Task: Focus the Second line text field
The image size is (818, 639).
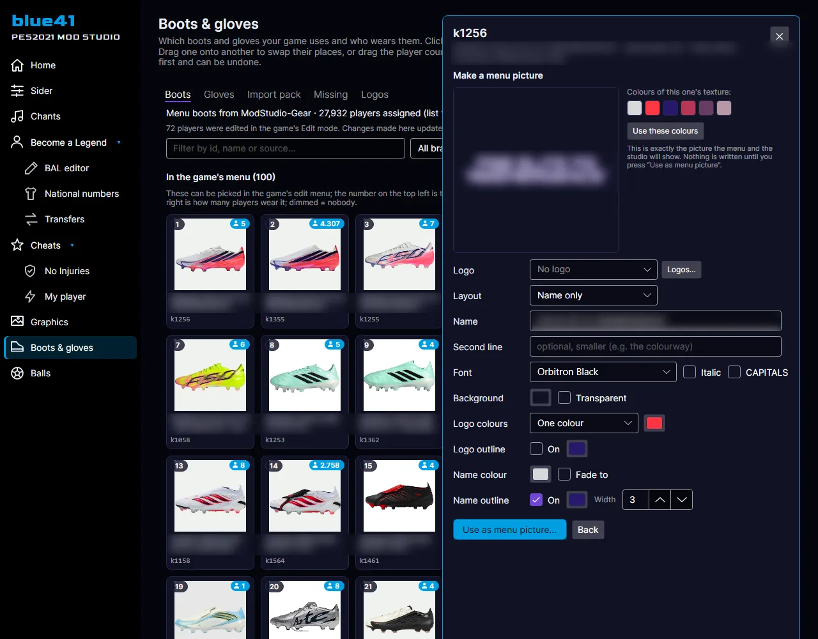Action: click(656, 346)
